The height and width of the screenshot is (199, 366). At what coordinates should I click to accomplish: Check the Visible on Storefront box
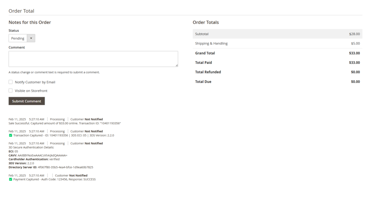[10, 90]
